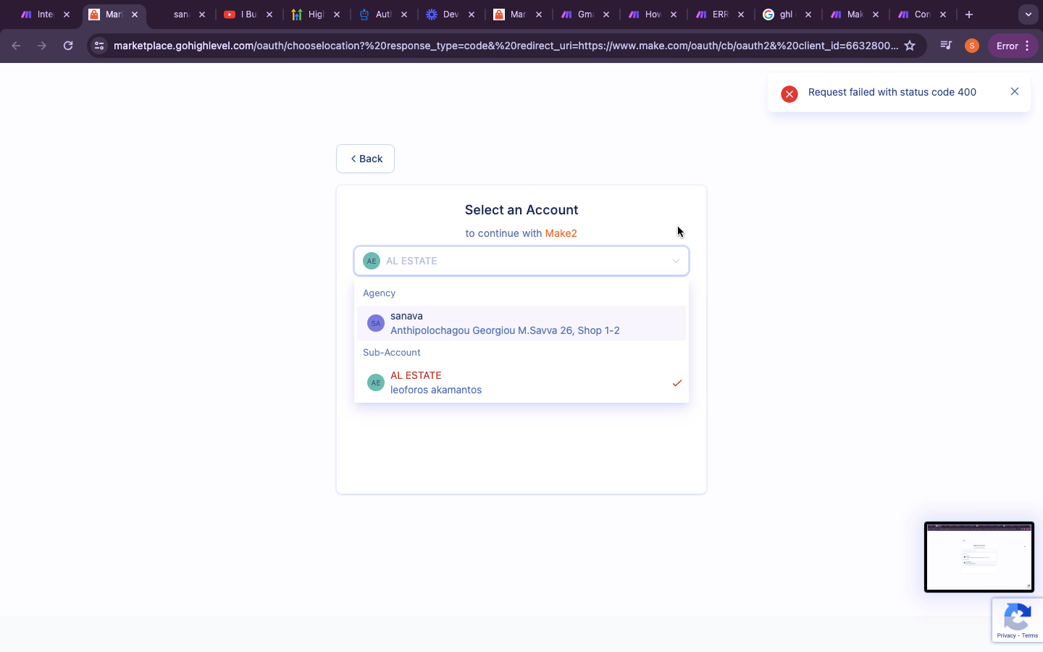1043x652 pixels.
Task: Click the screenshot thumbnail preview
Action: point(979,557)
